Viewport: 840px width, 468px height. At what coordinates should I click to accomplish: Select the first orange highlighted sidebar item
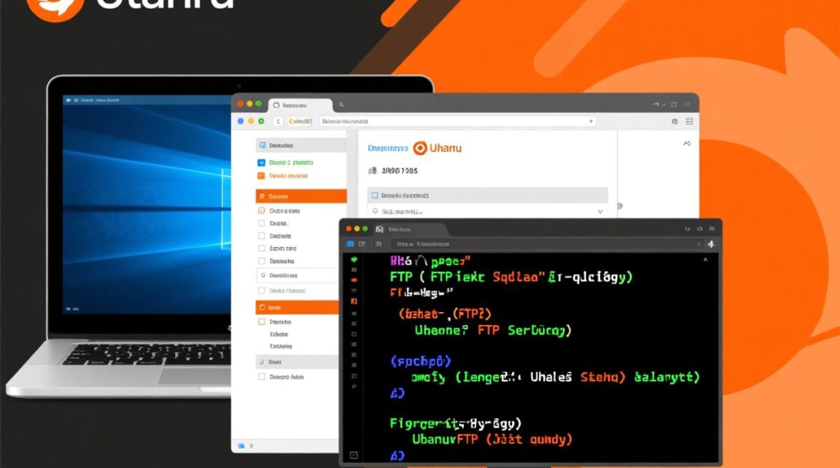301,196
